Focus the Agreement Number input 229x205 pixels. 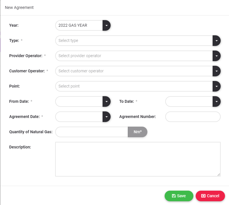coord(193,117)
